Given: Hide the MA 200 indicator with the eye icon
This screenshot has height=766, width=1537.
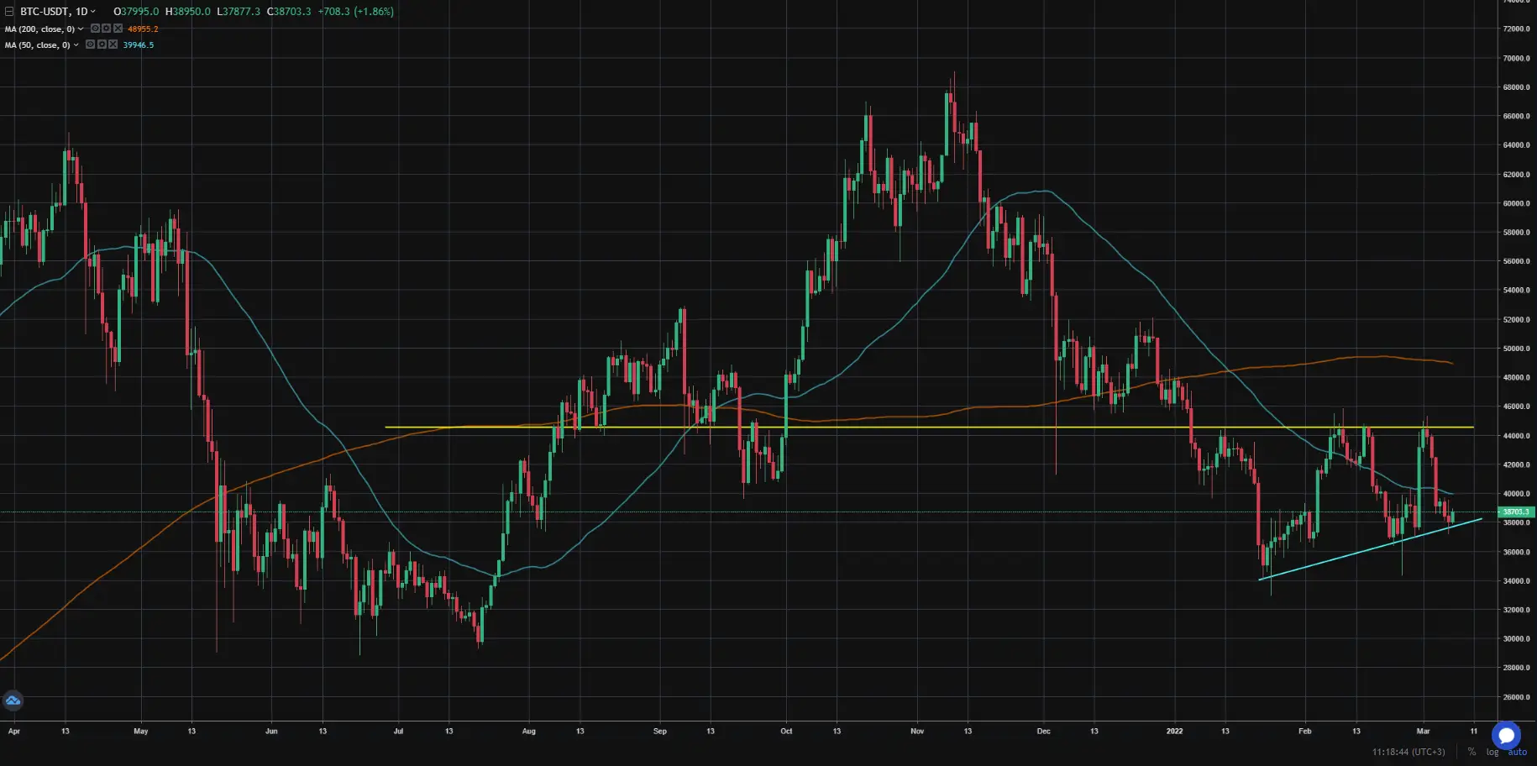Looking at the screenshot, I should [95, 29].
